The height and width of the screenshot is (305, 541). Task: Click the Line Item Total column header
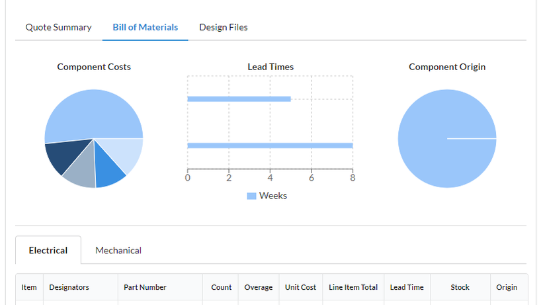pos(353,287)
